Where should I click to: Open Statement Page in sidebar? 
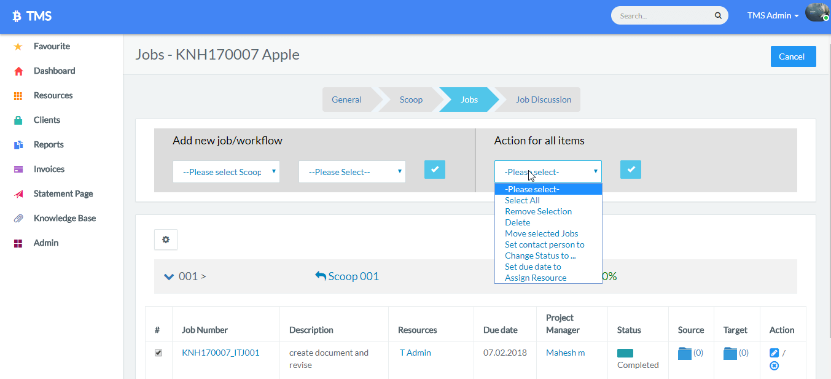[63, 193]
